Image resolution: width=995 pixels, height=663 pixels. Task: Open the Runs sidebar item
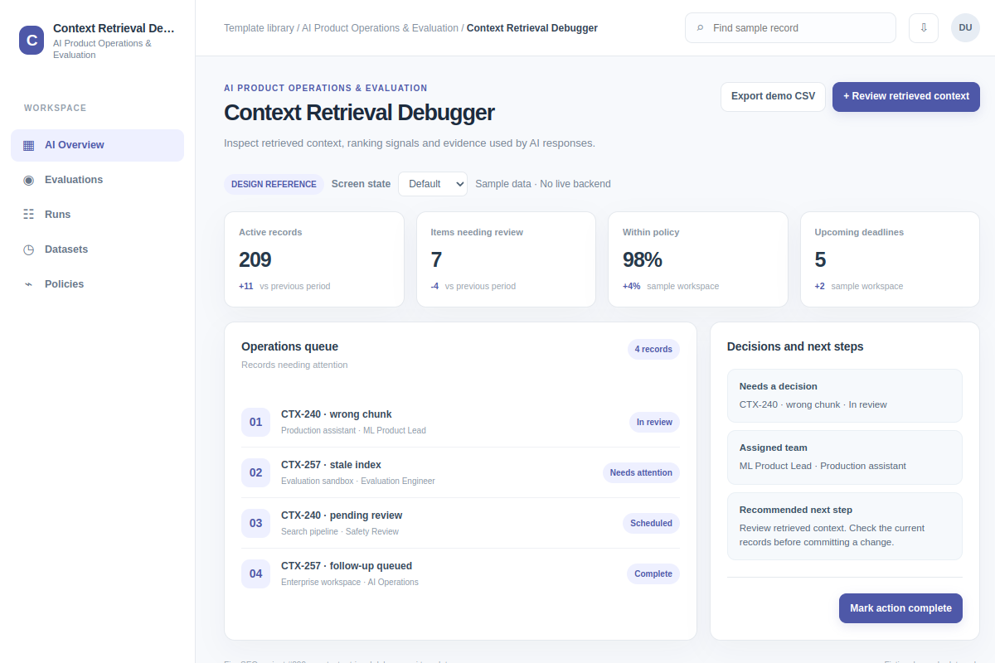[97, 215]
